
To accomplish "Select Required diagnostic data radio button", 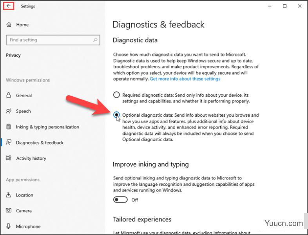I will point(116,95).
